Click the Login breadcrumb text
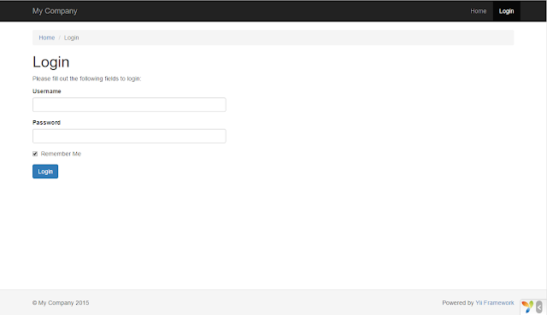 pyautogui.click(x=71, y=38)
